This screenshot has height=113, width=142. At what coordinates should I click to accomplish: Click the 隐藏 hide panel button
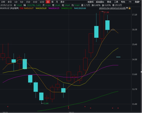tap(137, 2)
